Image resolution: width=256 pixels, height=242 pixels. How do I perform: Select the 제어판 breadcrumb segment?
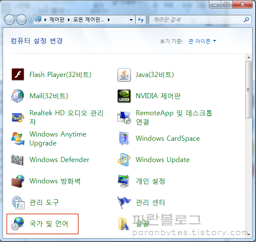[x=57, y=20]
